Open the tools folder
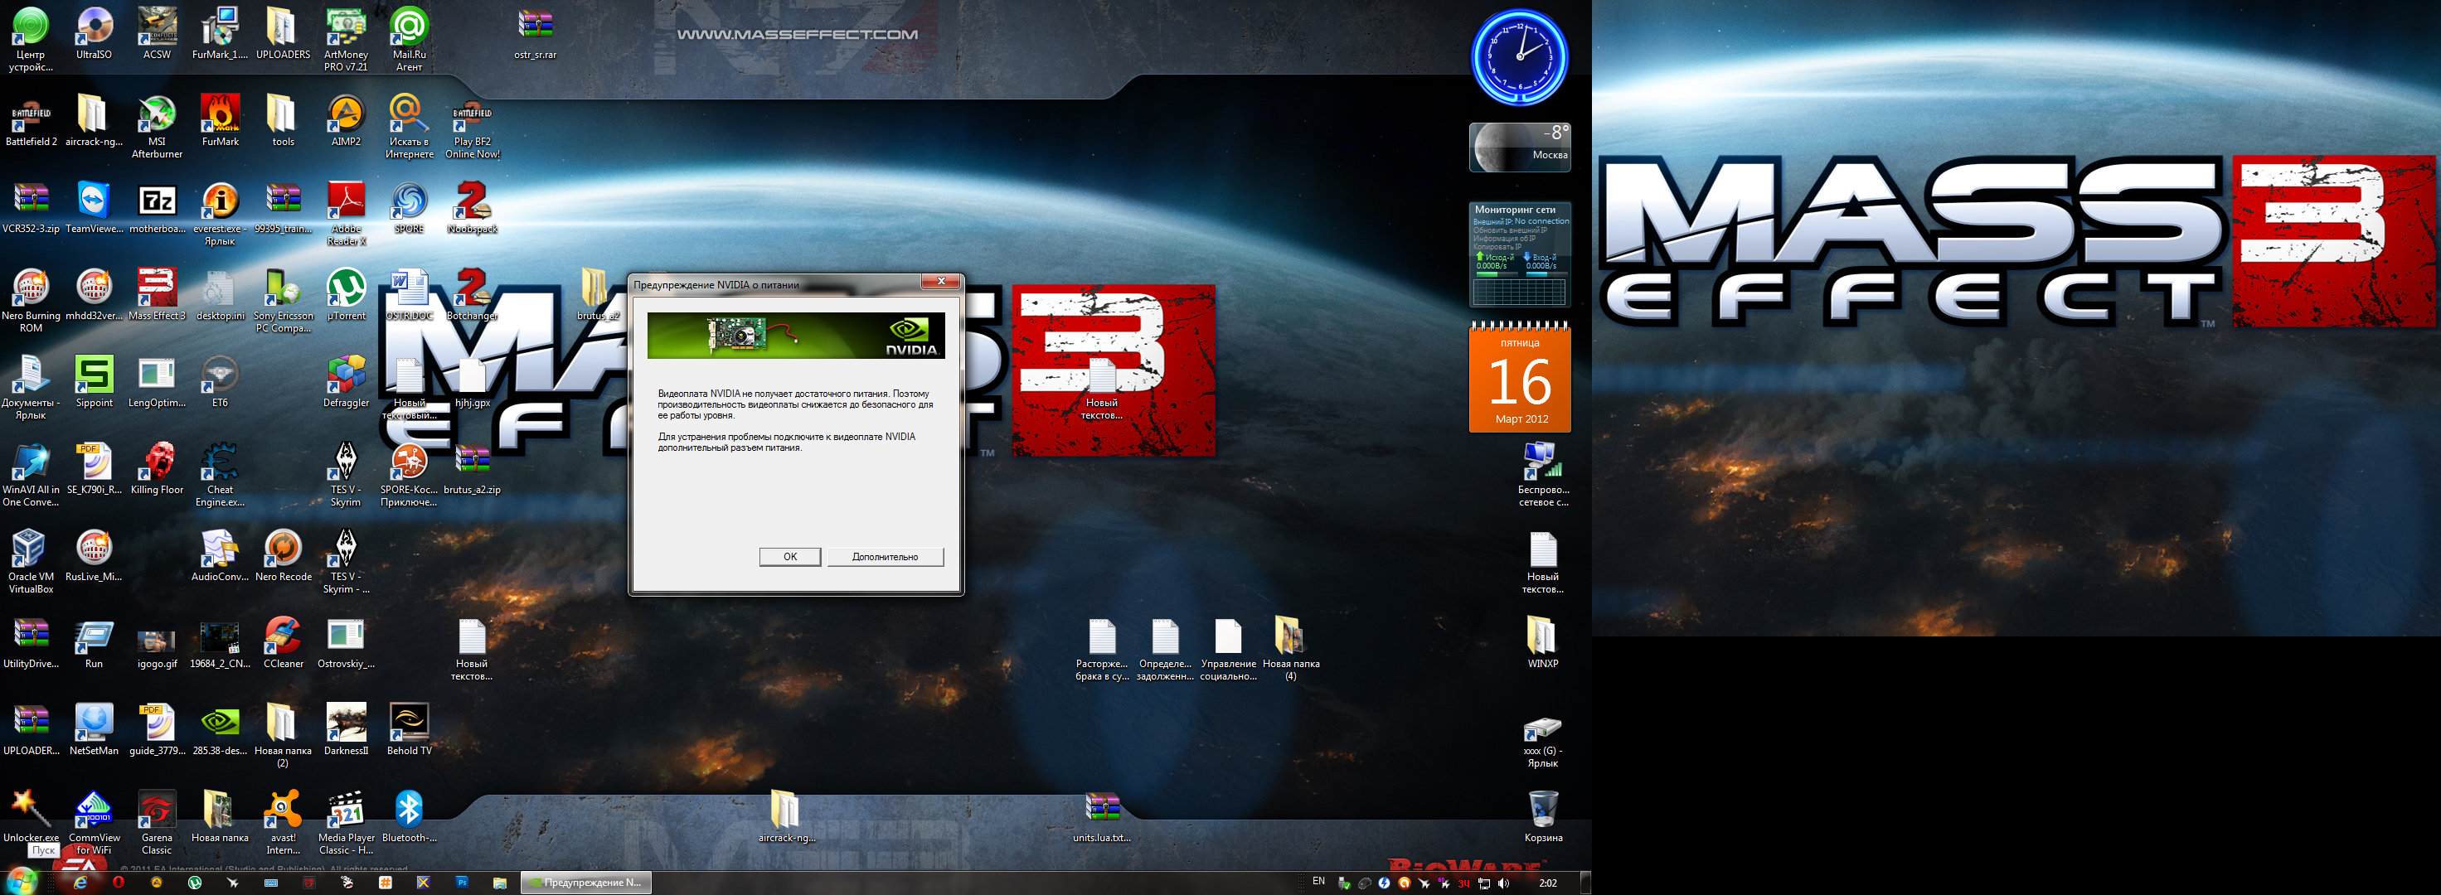 click(283, 121)
